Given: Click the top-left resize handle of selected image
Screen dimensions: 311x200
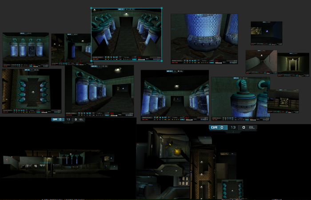Looking at the screenshot, I should click(92, 8).
